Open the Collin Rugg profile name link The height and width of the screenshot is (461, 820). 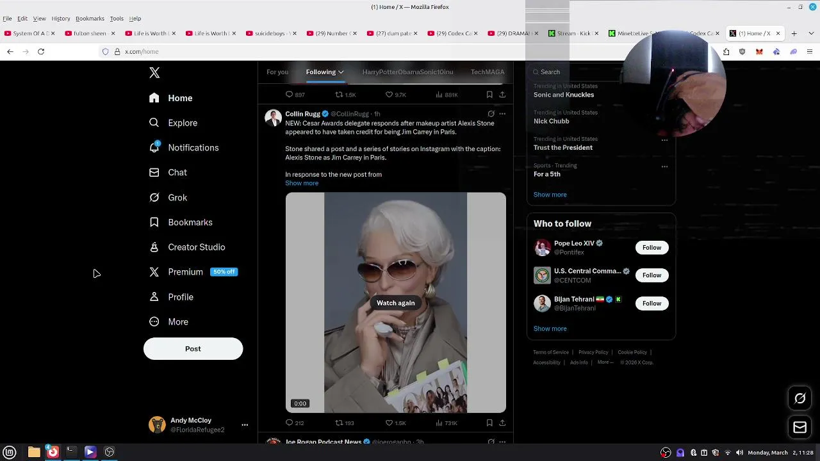[302, 114]
